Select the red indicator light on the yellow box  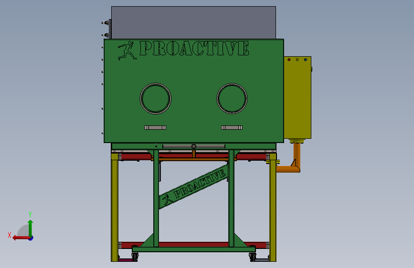289,60
